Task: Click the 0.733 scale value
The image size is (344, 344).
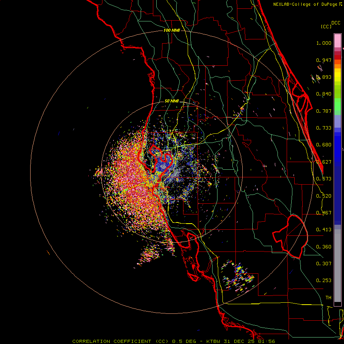Action: pos(324,128)
